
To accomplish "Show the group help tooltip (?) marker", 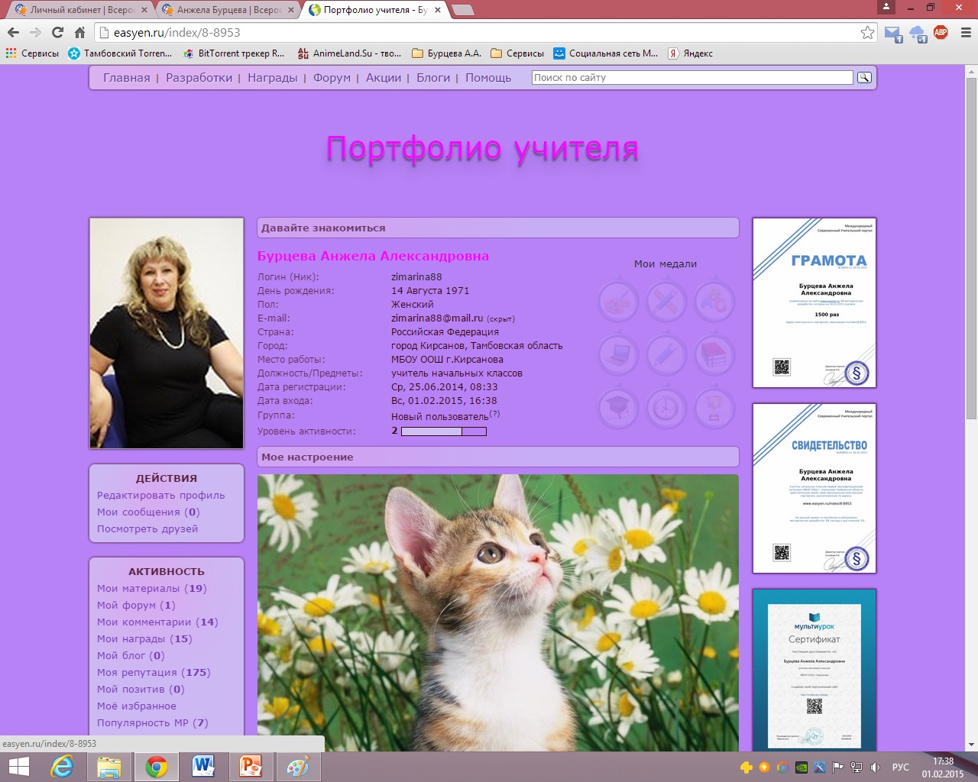I will pyautogui.click(x=494, y=414).
